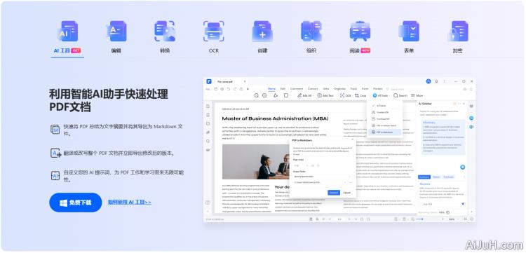The height and width of the screenshot is (253, 526).
Task: Open the Form ribbon tab
Action: (x=365, y=89)
